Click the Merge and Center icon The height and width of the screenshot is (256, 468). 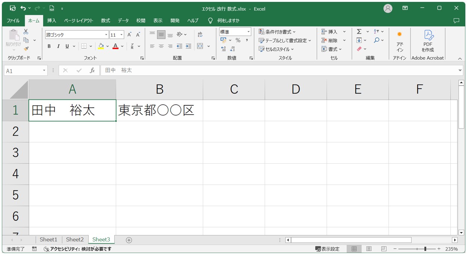200,46
